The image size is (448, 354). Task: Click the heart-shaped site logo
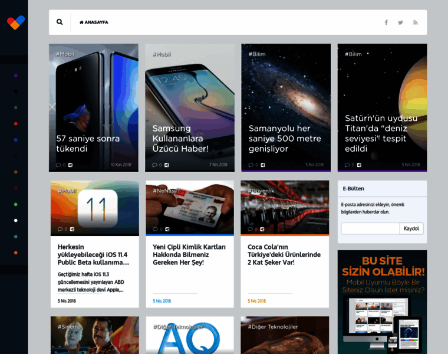pyautogui.click(x=16, y=22)
